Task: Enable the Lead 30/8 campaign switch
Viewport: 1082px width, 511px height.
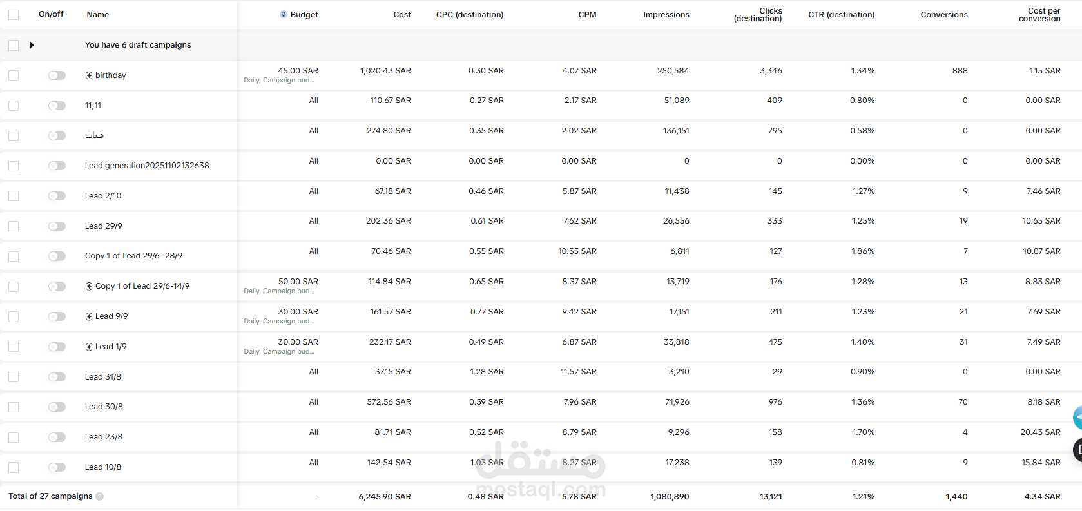Action: 57,407
